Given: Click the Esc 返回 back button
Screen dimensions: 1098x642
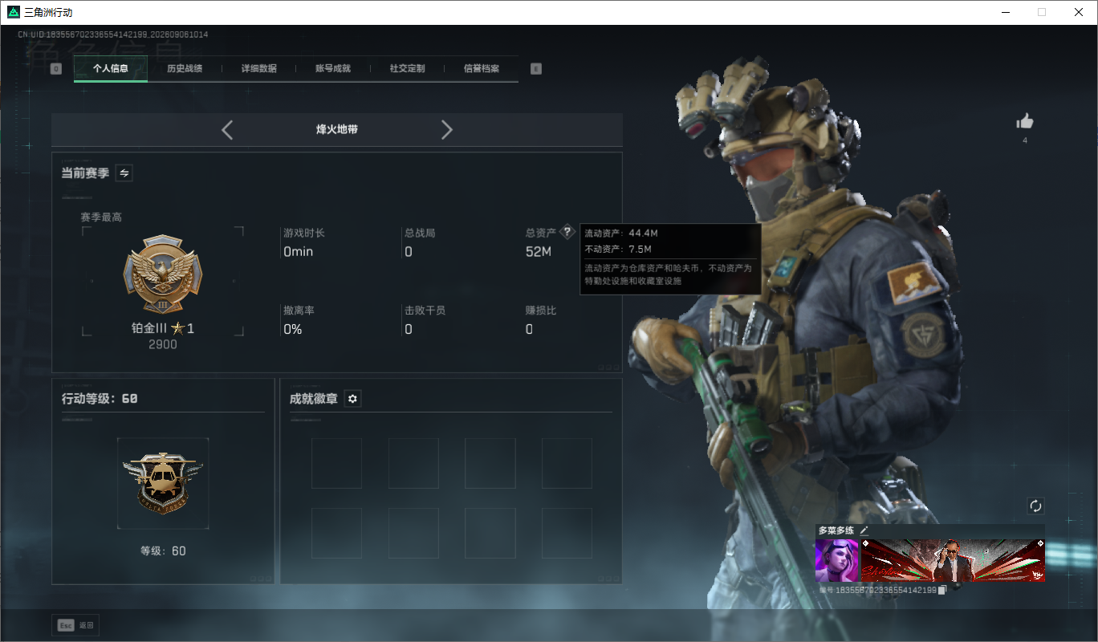Looking at the screenshot, I should [x=75, y=625].
